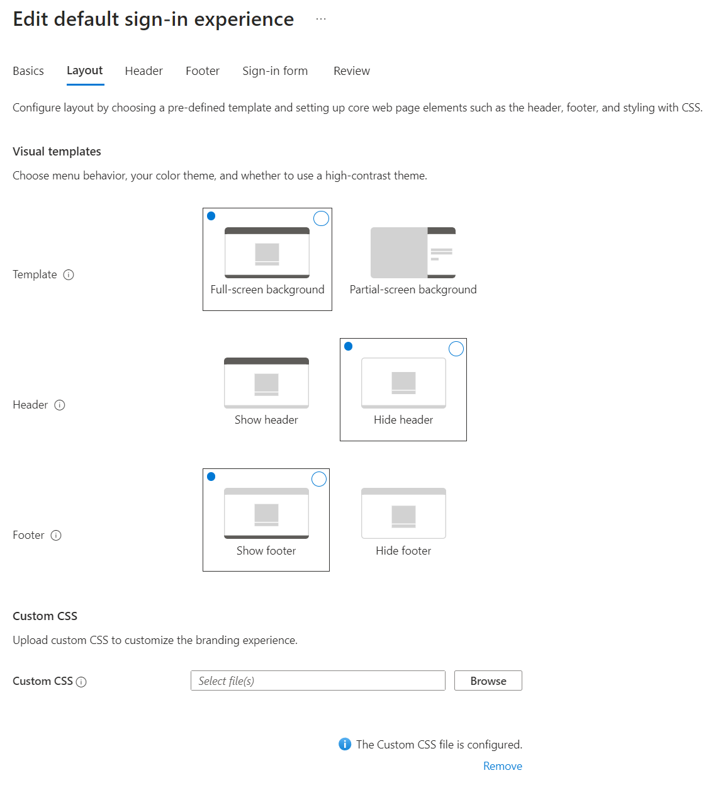
Task: Switch to the Review tab
Action: (x=352, y=71)
